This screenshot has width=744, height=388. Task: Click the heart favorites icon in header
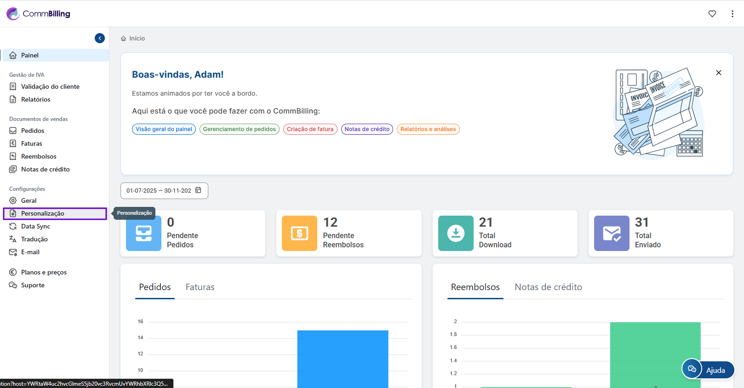coord(712,14)
